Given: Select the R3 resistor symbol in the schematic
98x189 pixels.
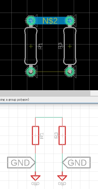Looking at the screenshot, I should pyautogui.click(x=62, y=135).
